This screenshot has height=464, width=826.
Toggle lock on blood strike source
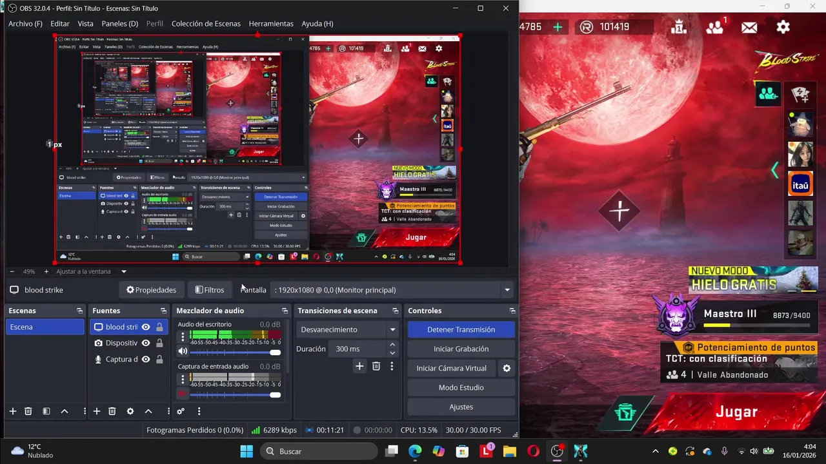tap(159, 327)
